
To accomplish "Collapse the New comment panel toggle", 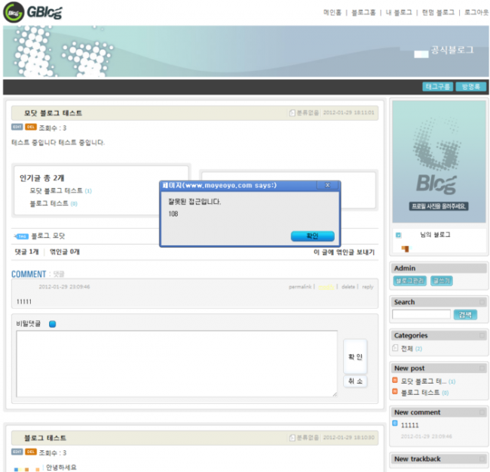I will pos(482,412).
